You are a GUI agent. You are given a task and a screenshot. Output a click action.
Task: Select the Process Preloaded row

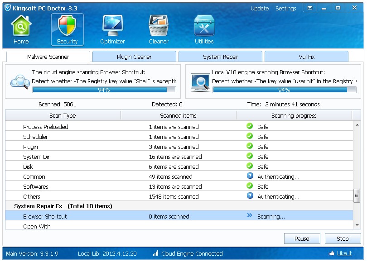(179, 126)
